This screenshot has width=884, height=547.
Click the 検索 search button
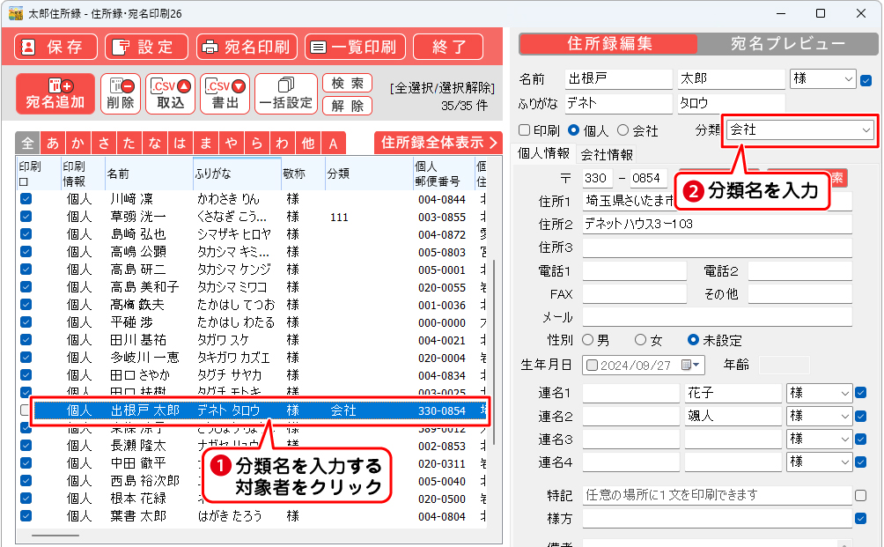[x=347, y=84]
